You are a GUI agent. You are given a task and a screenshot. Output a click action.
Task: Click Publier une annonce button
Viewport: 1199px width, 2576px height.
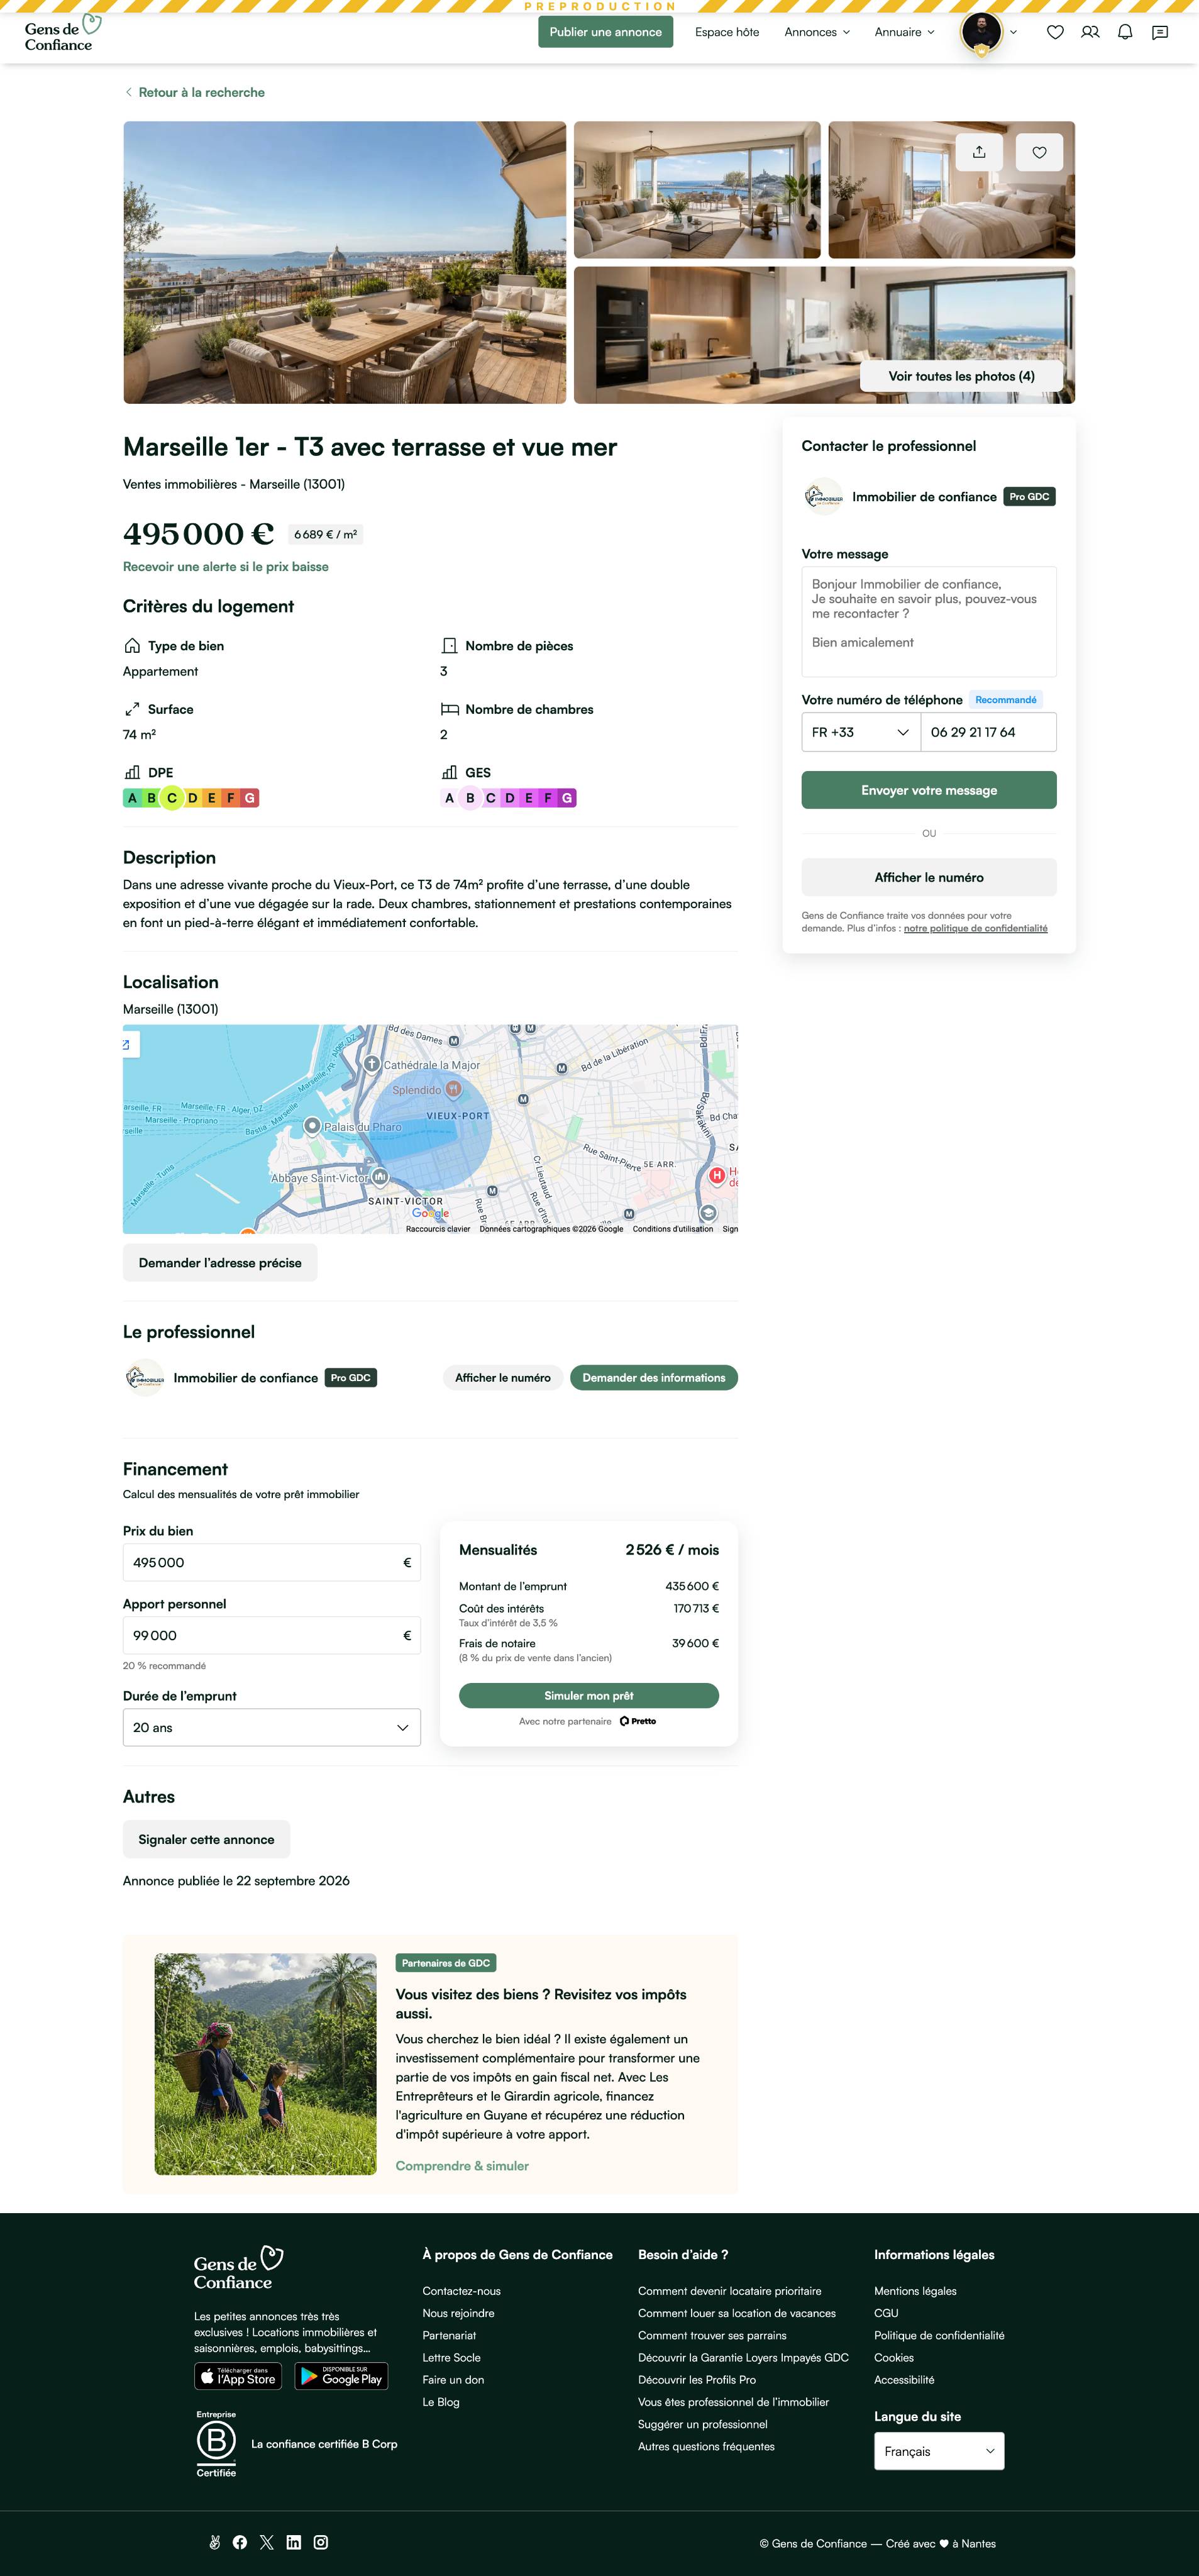(x=605, y=32)
